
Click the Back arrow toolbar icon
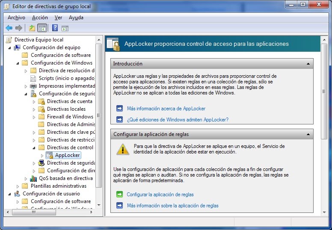9,28
